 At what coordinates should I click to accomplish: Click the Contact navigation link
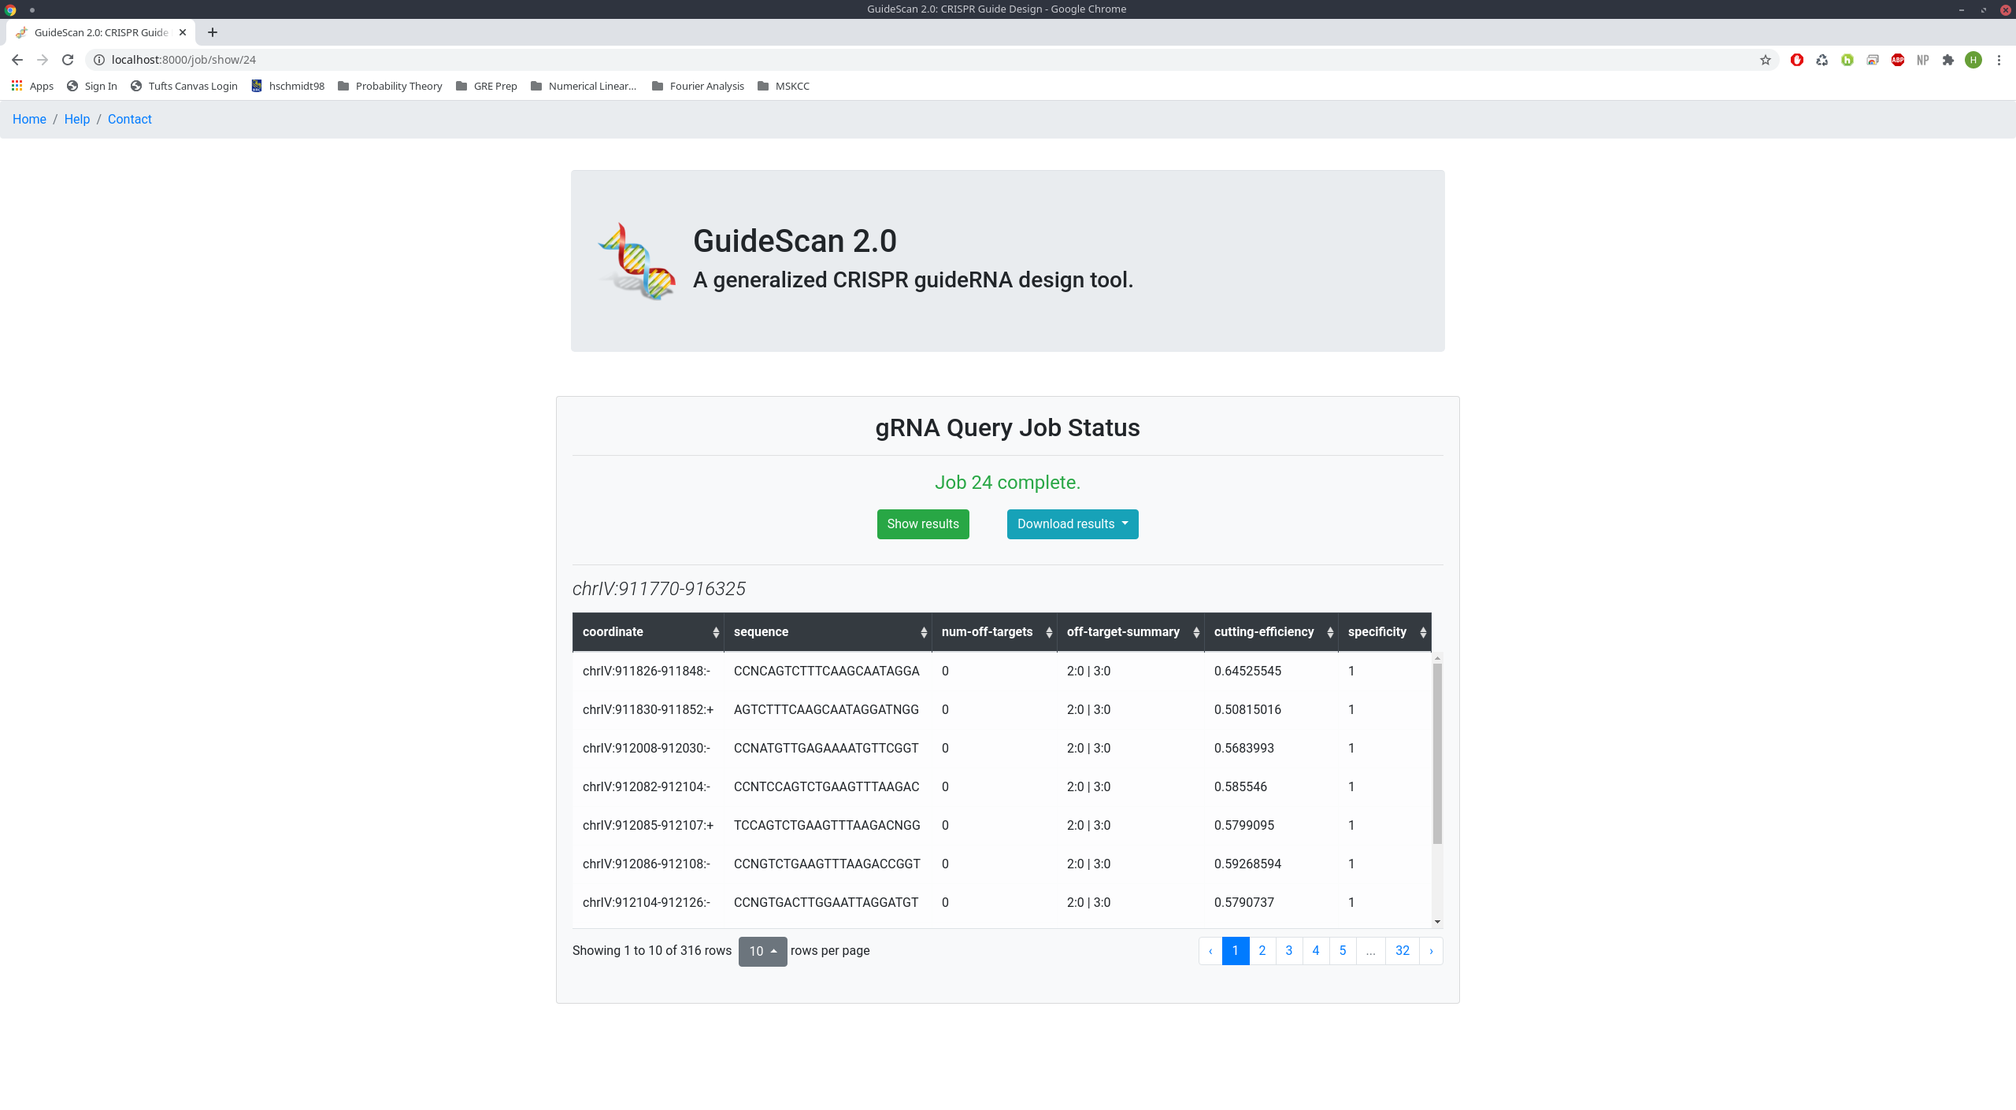(x=128, y=117)
